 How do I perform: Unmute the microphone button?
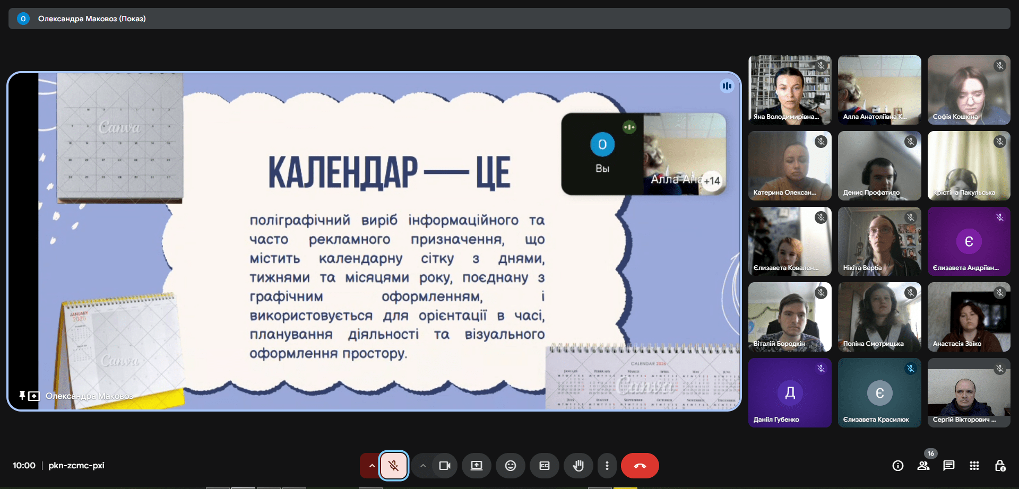pos(393,466)
